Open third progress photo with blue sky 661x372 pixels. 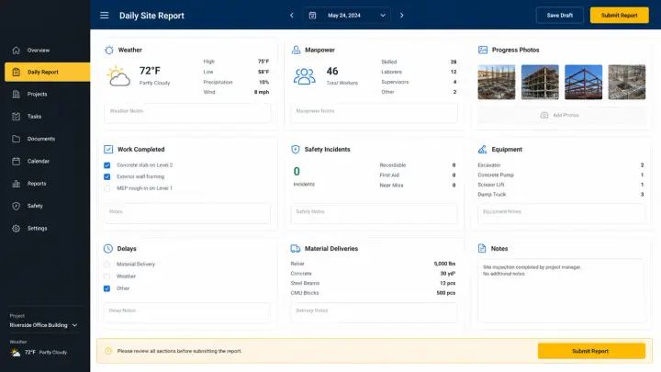[584, 82]
